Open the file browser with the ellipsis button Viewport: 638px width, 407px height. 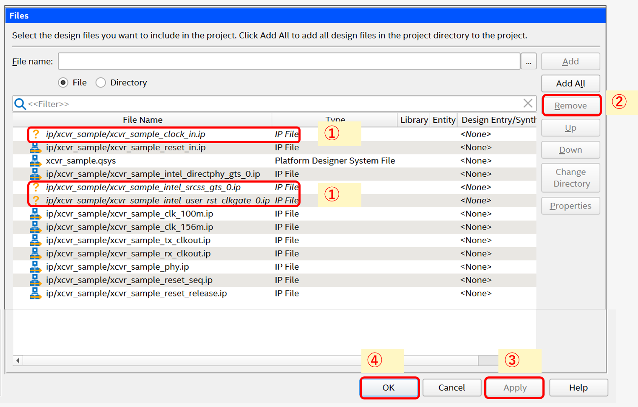click(529, 62)
